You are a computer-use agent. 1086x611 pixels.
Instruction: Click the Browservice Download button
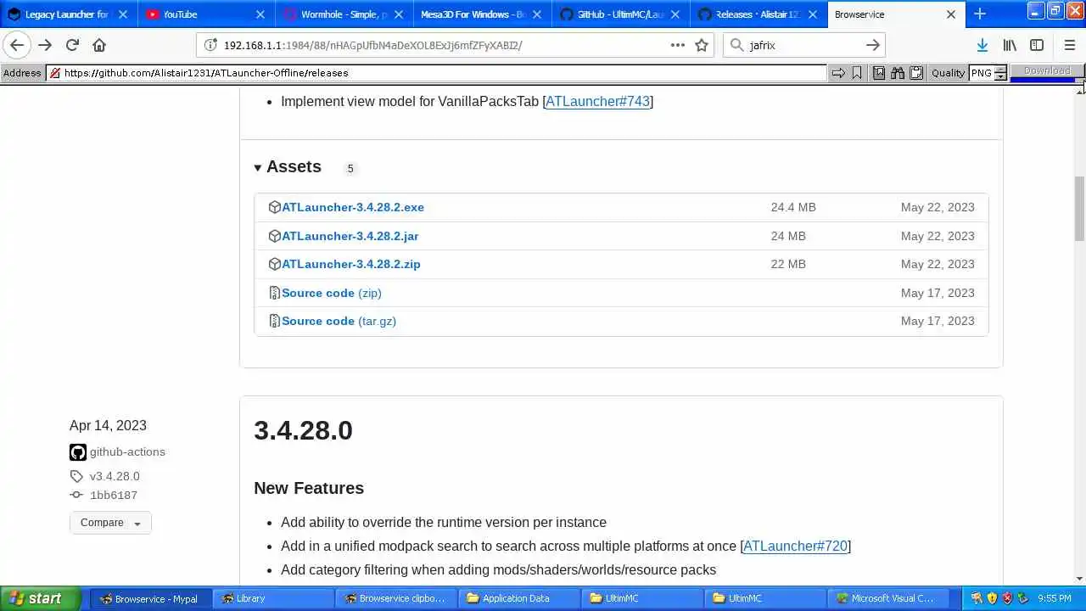(1047, 71)
